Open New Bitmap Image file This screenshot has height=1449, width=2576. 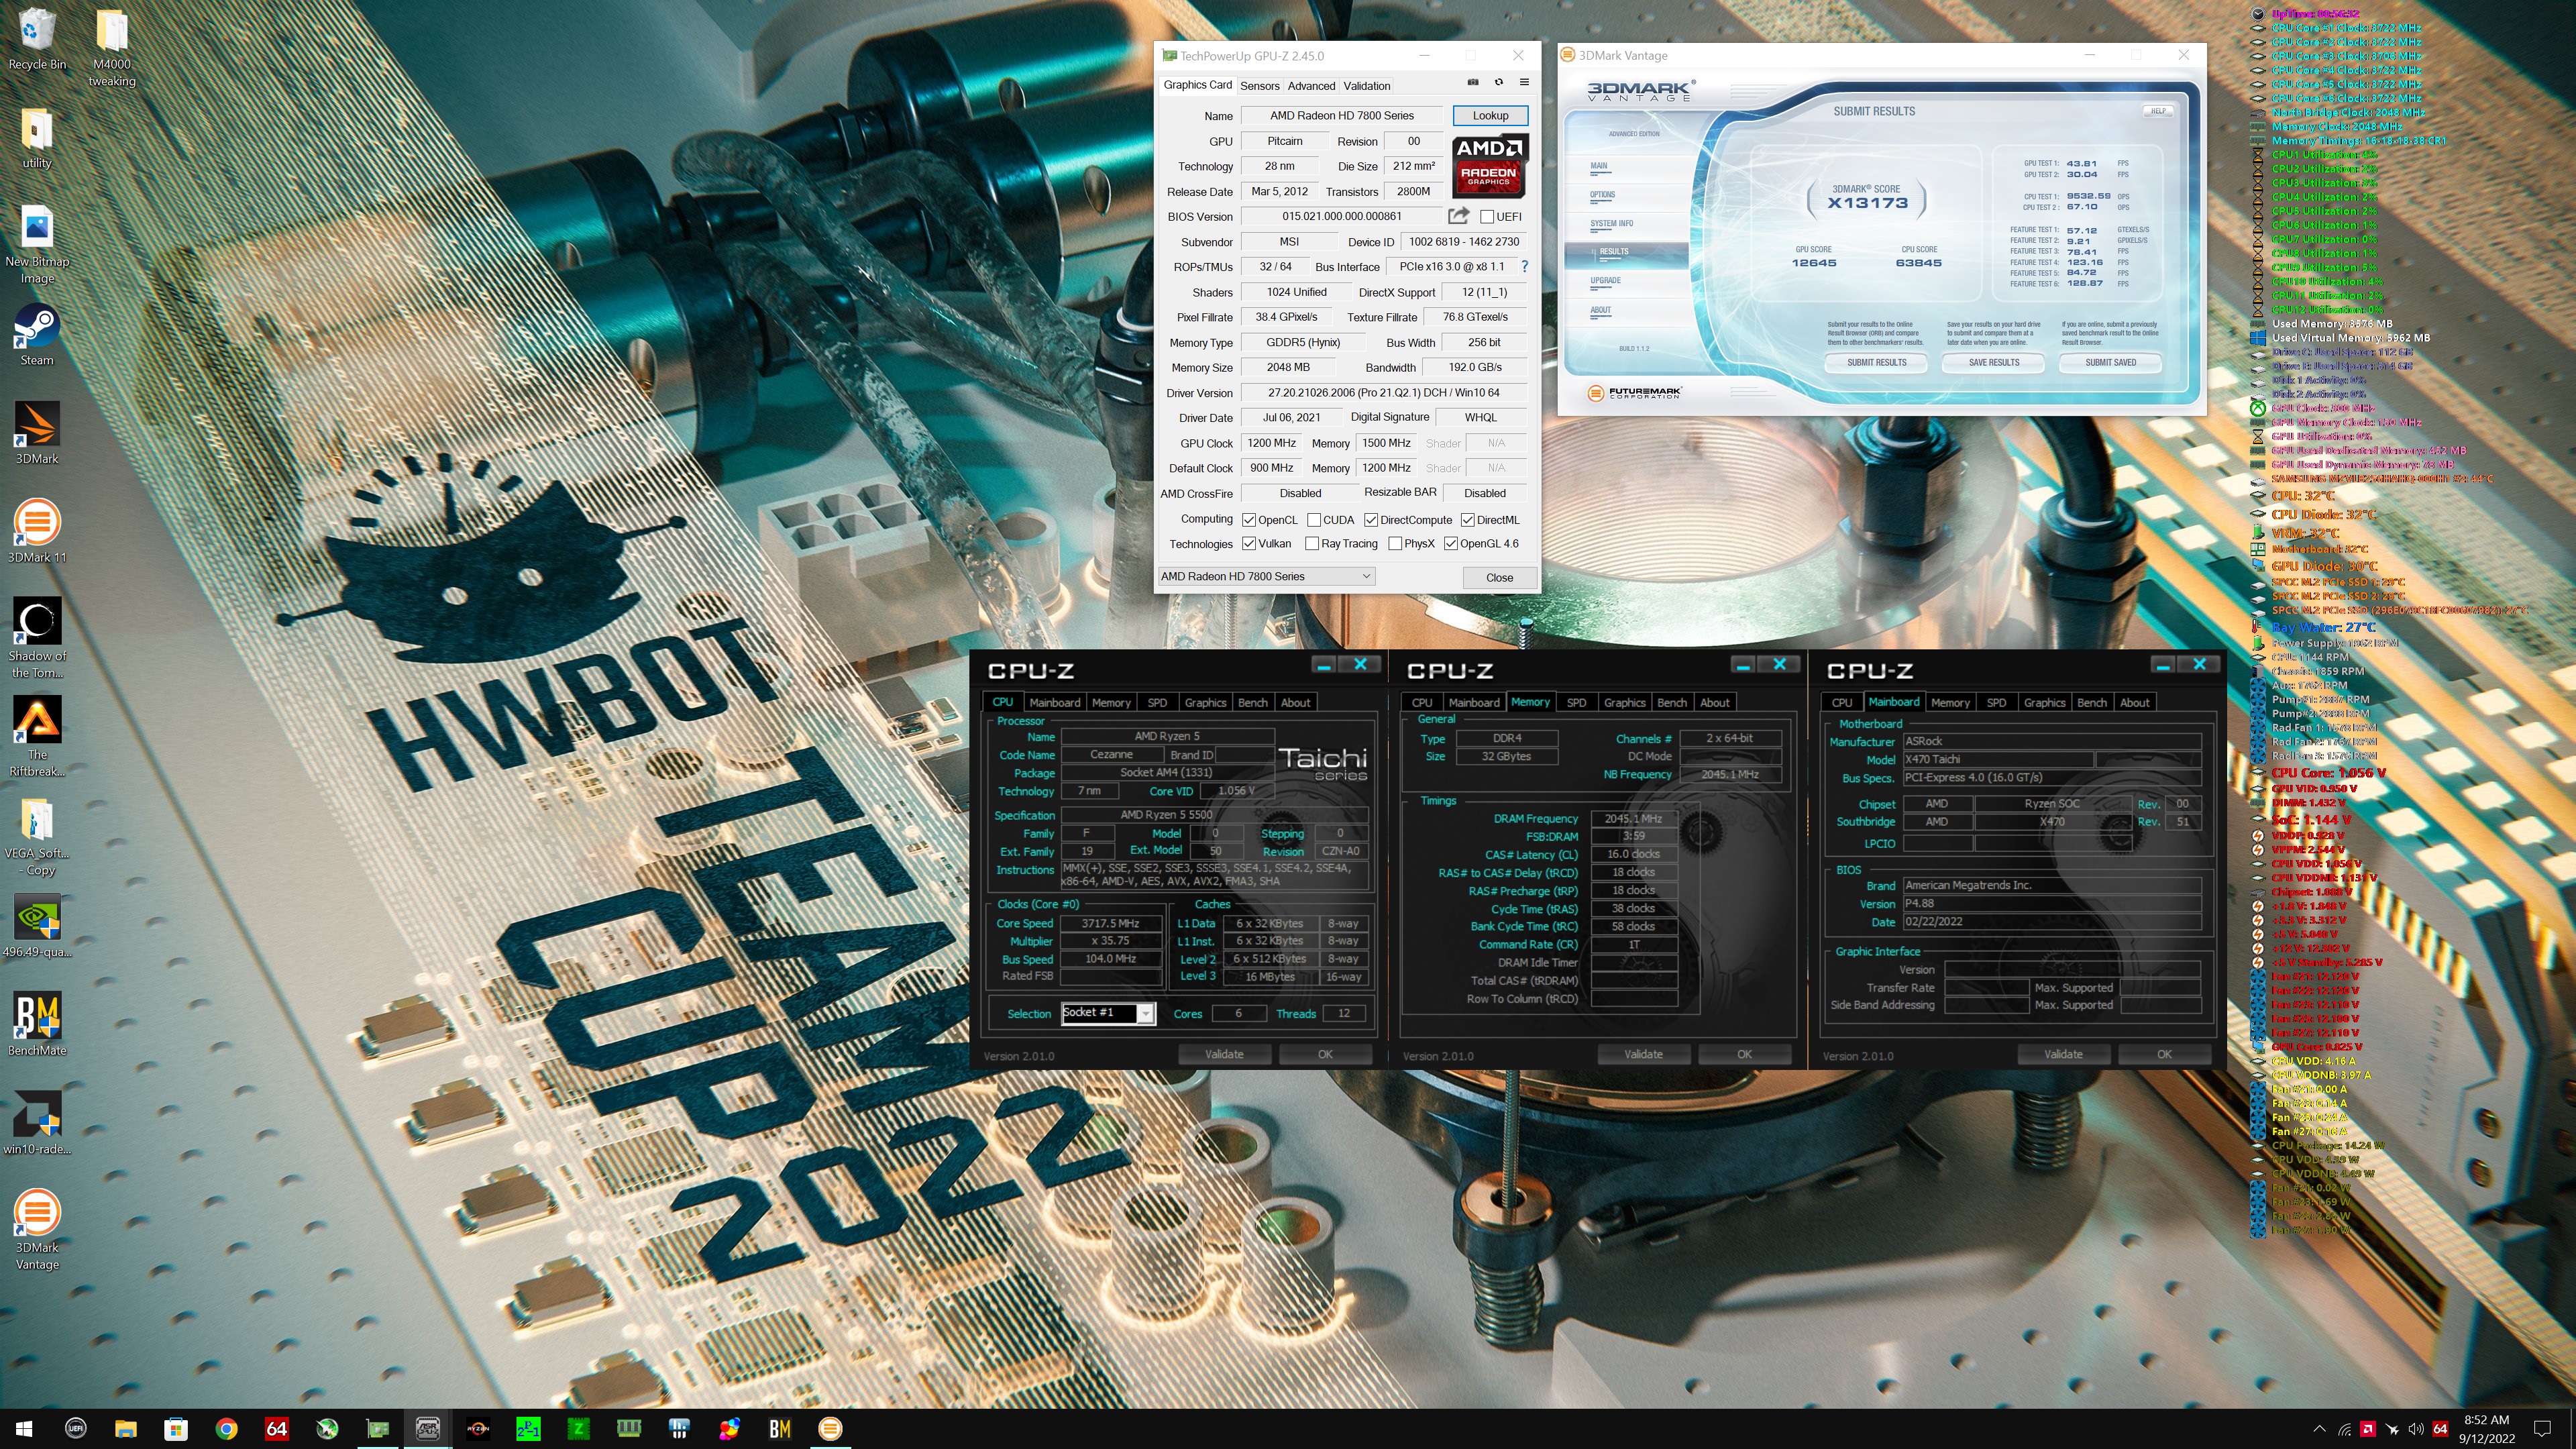[x=37, y=245]
